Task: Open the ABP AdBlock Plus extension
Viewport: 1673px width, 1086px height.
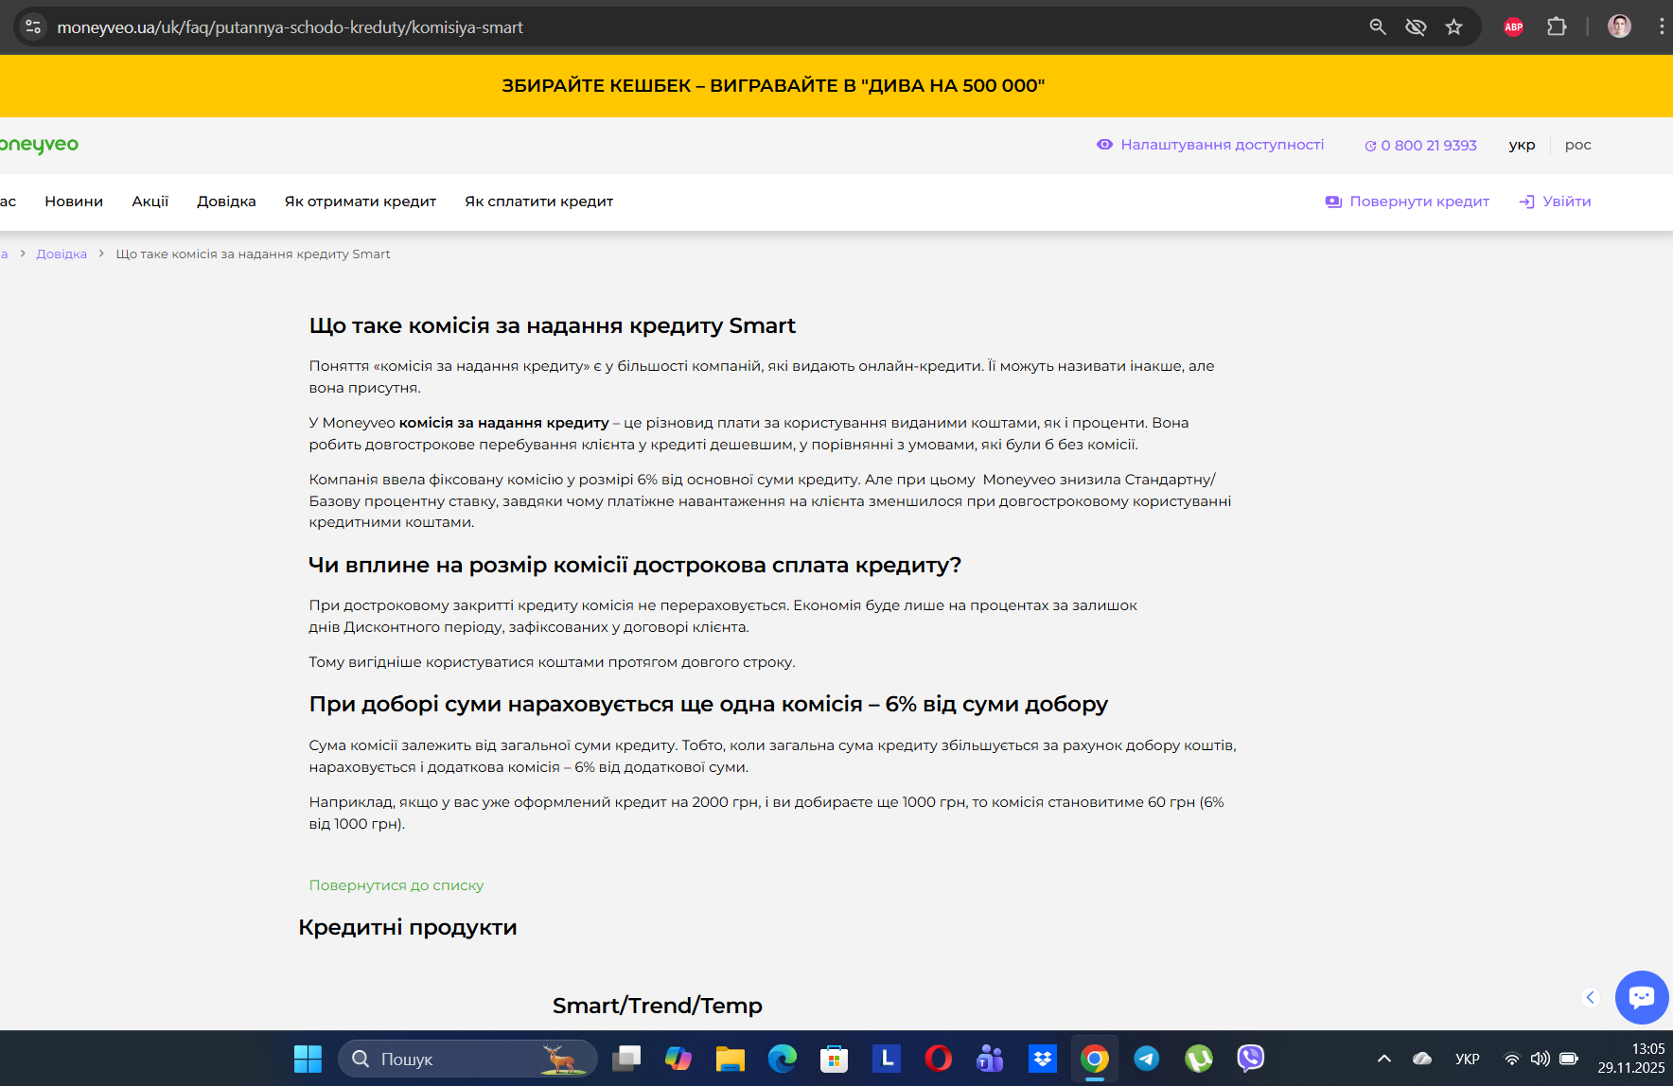Action: (1514, 26)
